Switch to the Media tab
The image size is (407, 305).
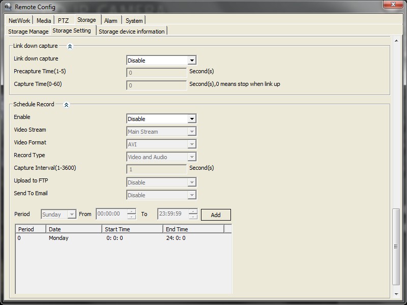tap(44, 20)
